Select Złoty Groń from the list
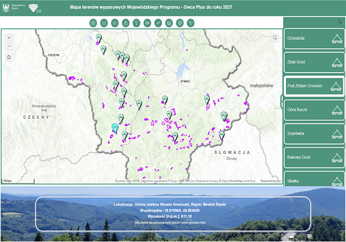 314,62
